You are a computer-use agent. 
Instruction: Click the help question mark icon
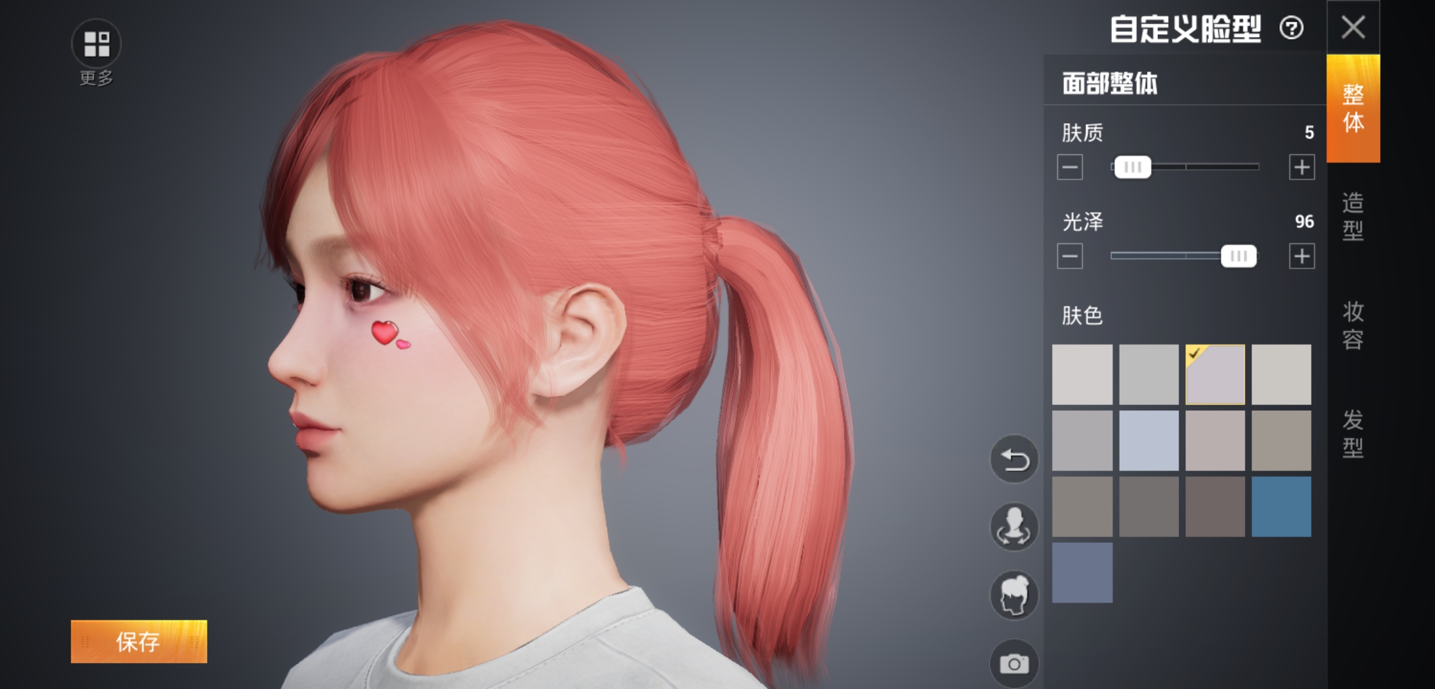pyautogui.click(x=1291, y=29)
